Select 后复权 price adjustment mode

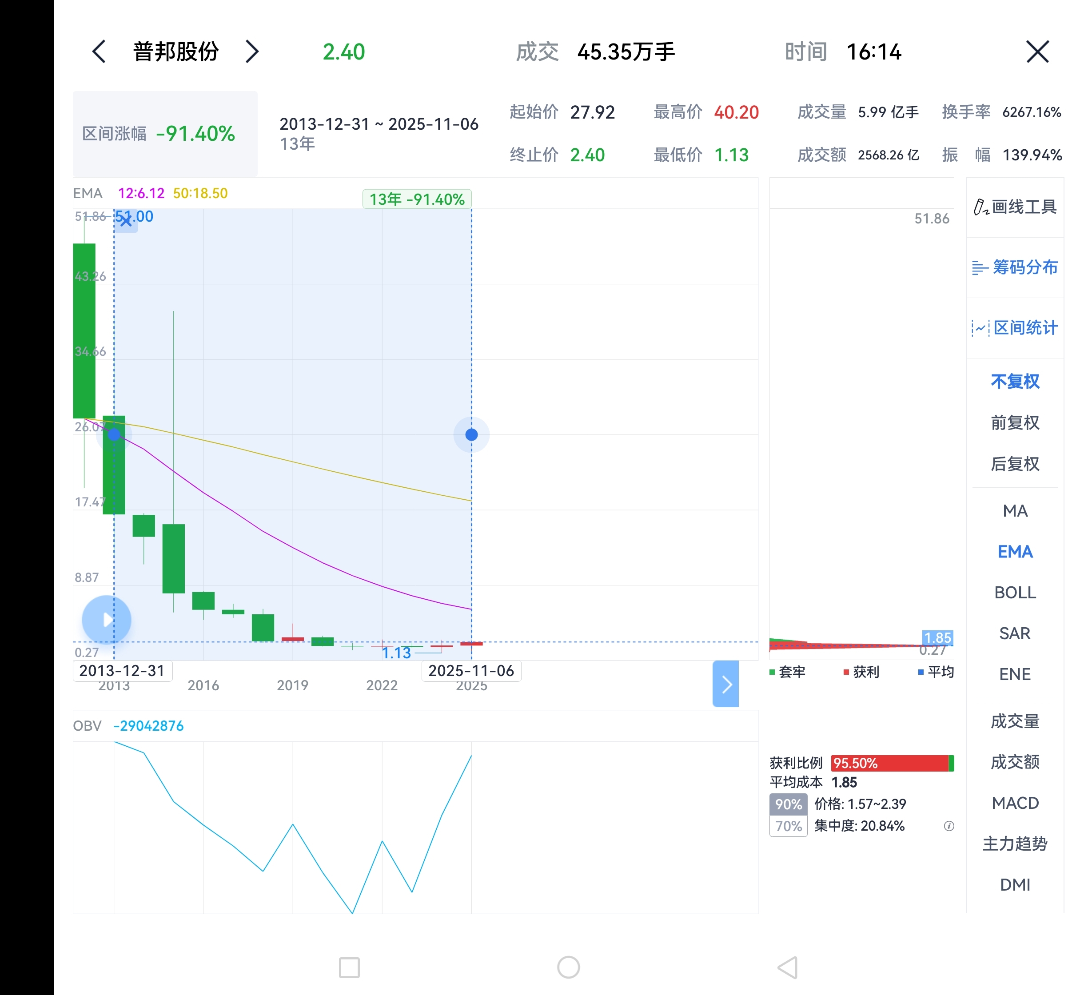pyautogui.click(x=1015, y=464)
